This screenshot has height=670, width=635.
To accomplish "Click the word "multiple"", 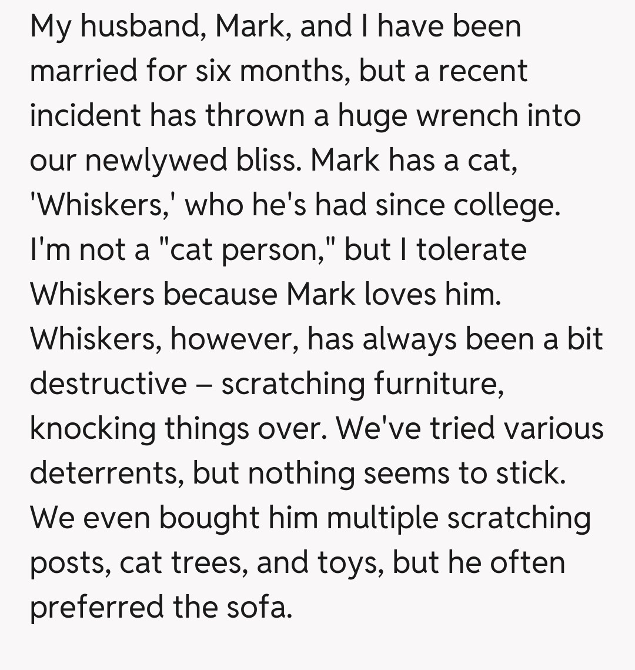I will point(382,518).
